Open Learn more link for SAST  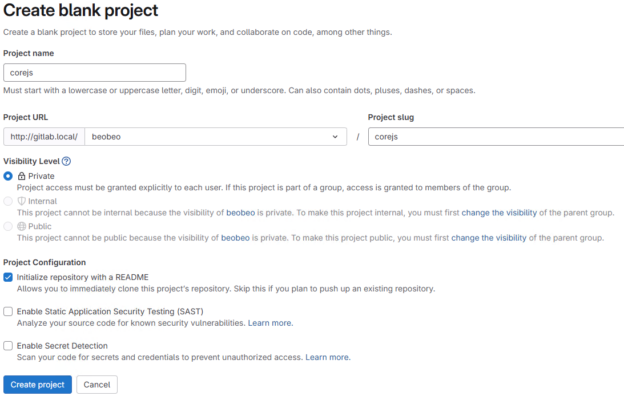tap(269, 323)
